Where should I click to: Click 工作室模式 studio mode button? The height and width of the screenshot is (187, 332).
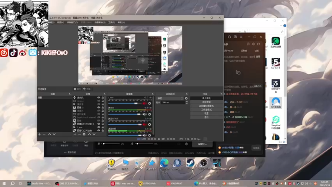(x=206, y=110)
